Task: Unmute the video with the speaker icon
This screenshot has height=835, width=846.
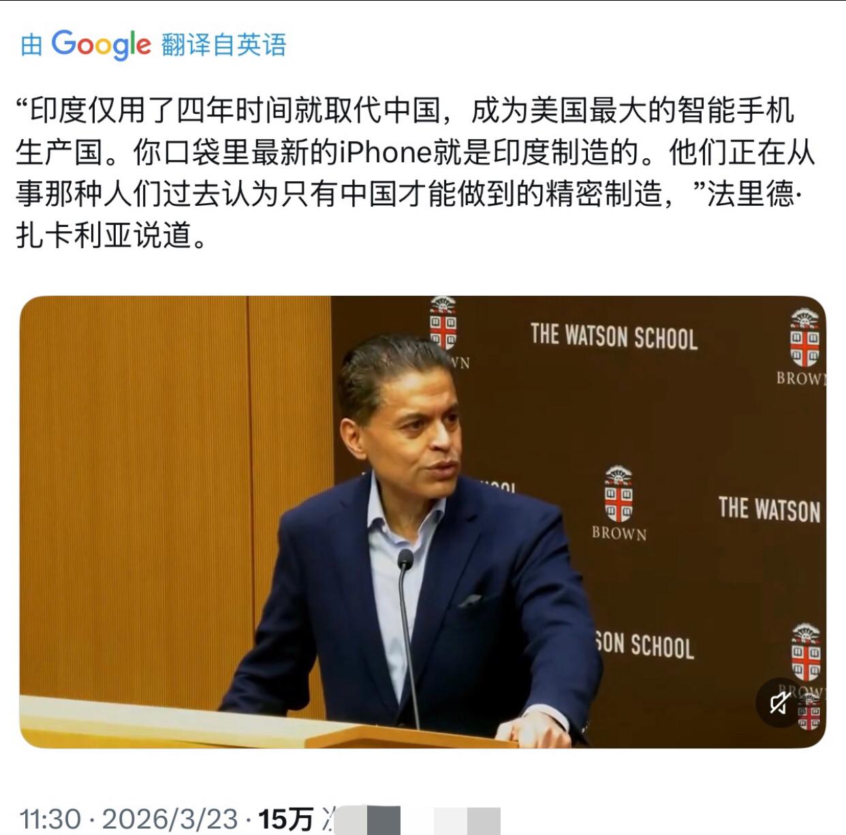Action: pyautogui.click(x=780, y=702)
